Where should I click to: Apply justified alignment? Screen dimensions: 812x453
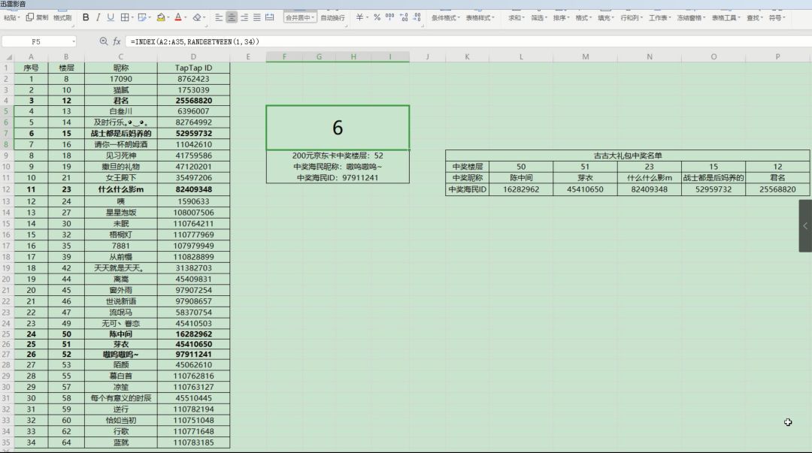[x=257, y=17]
